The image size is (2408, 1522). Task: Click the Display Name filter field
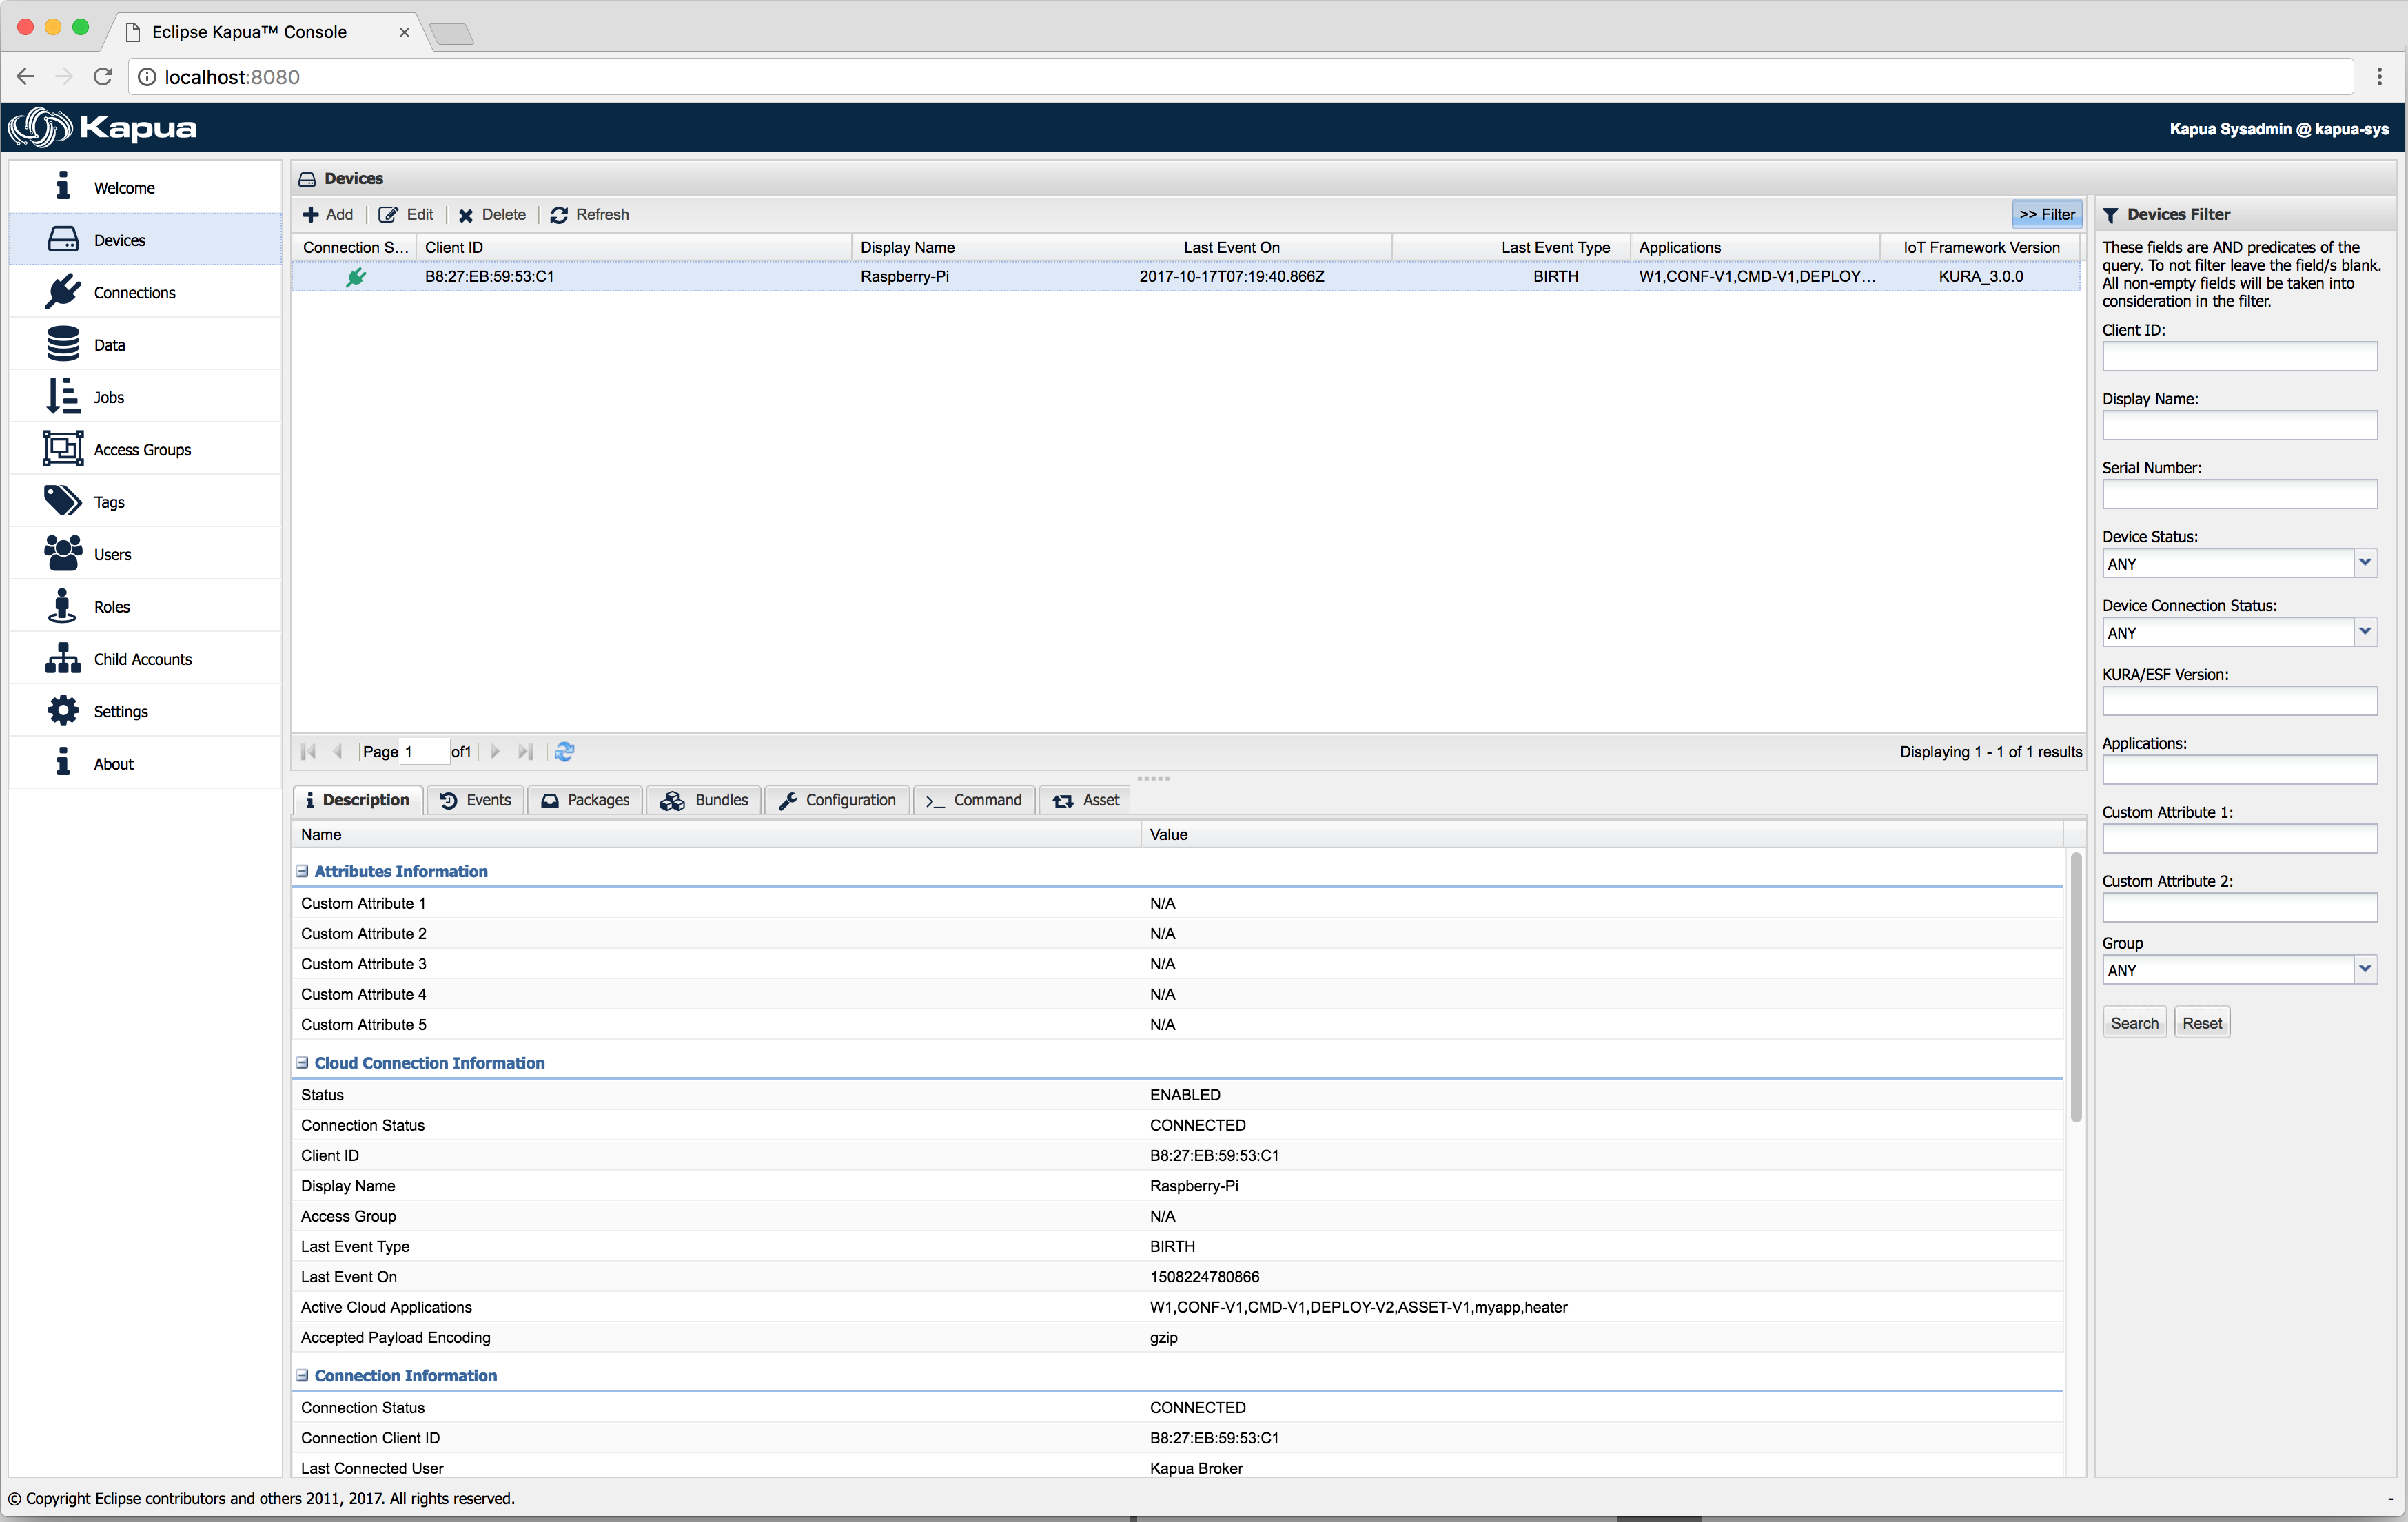pos(2239,426)
